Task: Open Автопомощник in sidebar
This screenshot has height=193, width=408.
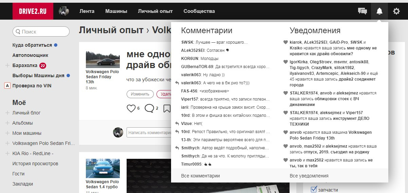Action: (x=30, y=55)
